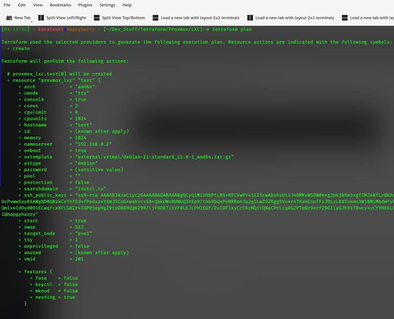Open the Edit menu
The width and height of the screenshot is (394, 319).
[x=22, y=5]
